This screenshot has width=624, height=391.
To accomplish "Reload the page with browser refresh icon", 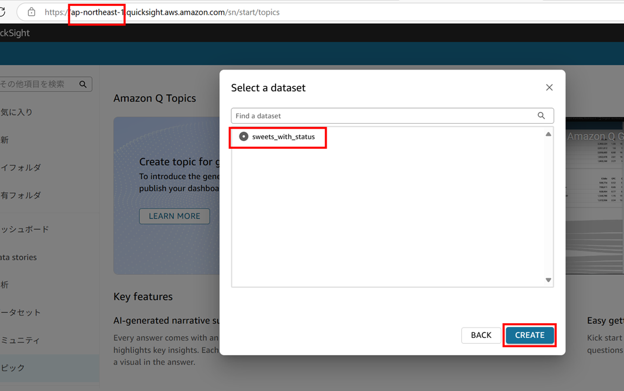I will [2, 12].
